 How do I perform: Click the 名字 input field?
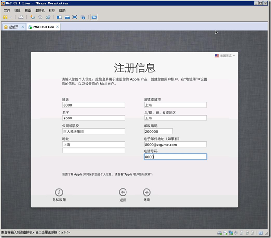pyautogui.click(x=93, y=118)
